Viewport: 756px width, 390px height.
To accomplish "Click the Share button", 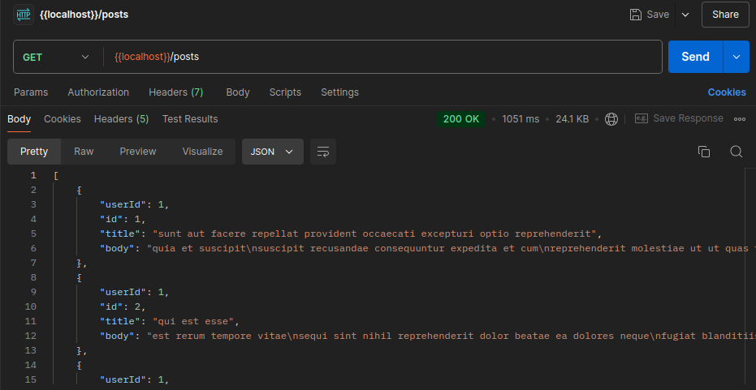I will click(x=725, y=15).
